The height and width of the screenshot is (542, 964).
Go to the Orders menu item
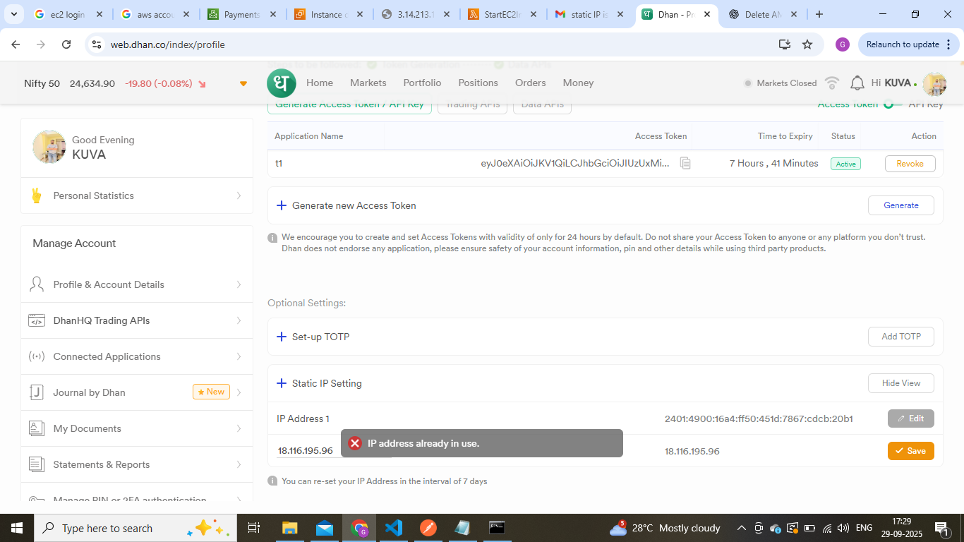[530, 83]
